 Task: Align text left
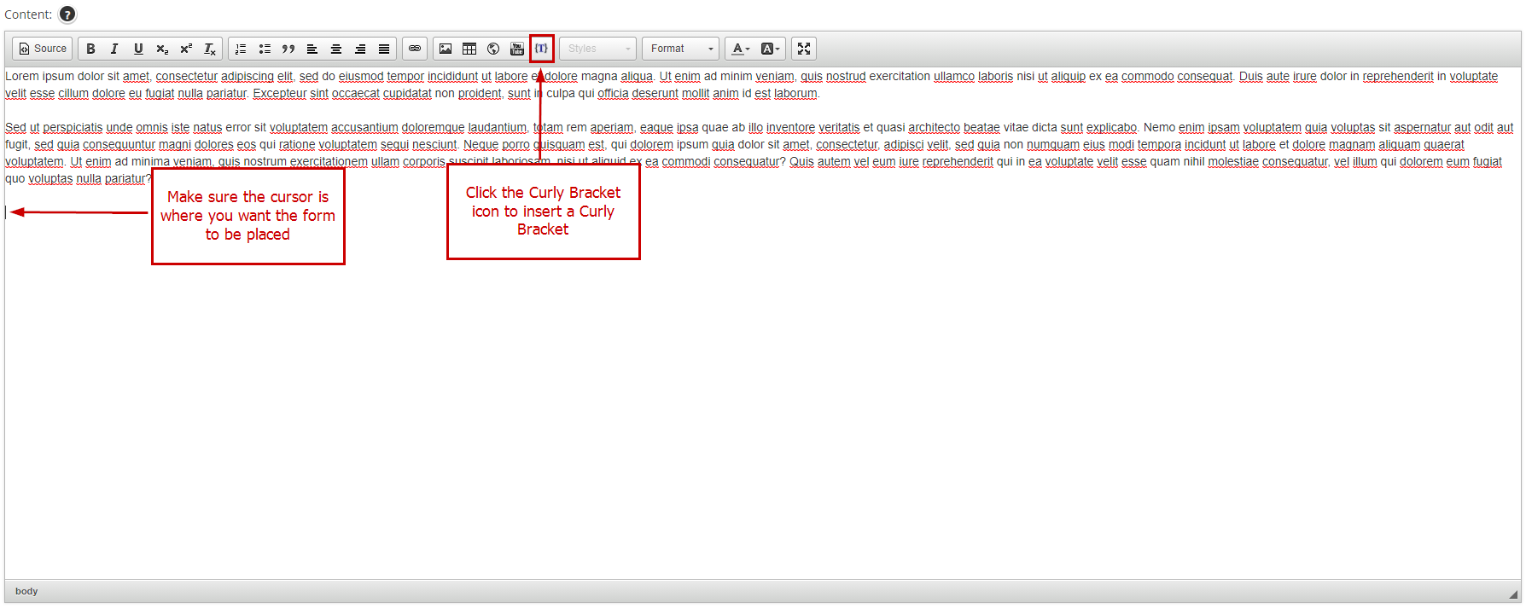click(312, 49)
